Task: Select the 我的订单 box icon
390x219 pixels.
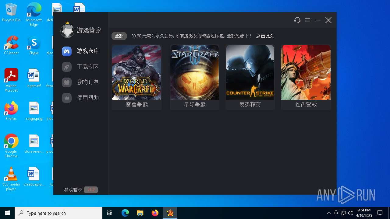Action: (67, 82)
